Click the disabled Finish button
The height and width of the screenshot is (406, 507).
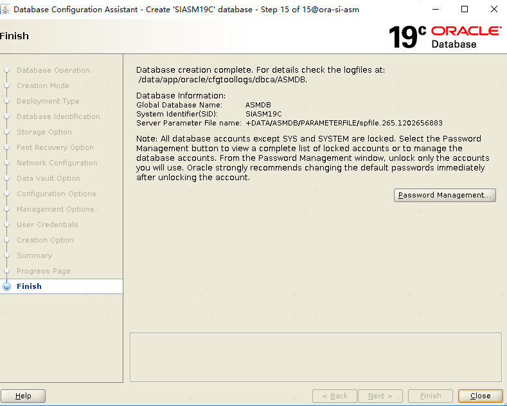(x=431, y=396)
